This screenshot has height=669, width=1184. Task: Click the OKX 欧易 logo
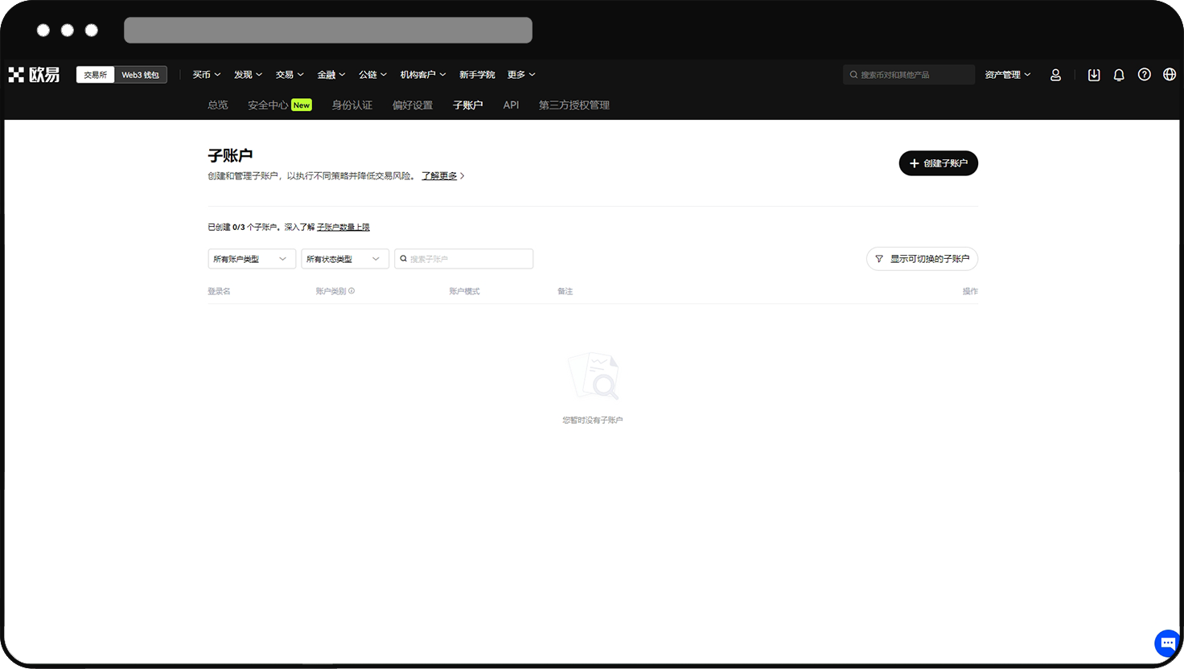34,75
